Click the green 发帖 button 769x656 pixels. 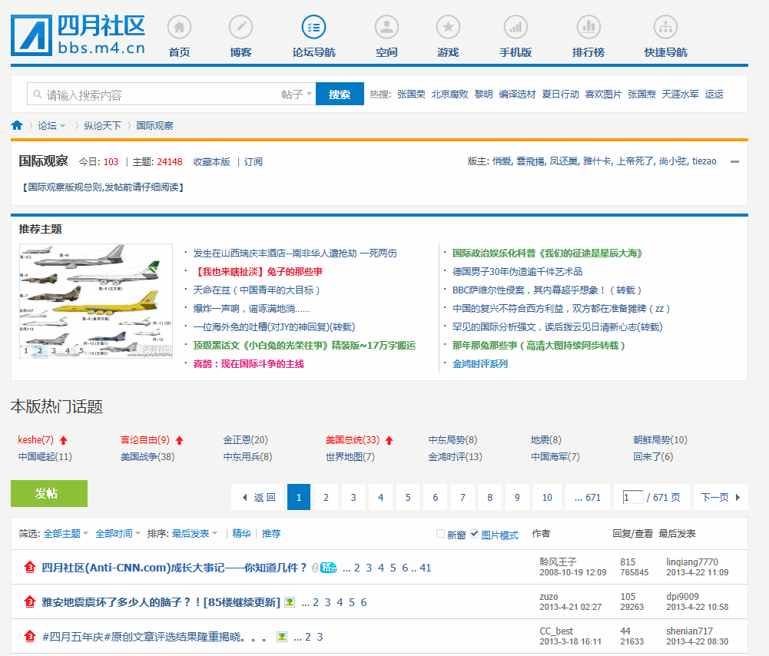[49, 494]
